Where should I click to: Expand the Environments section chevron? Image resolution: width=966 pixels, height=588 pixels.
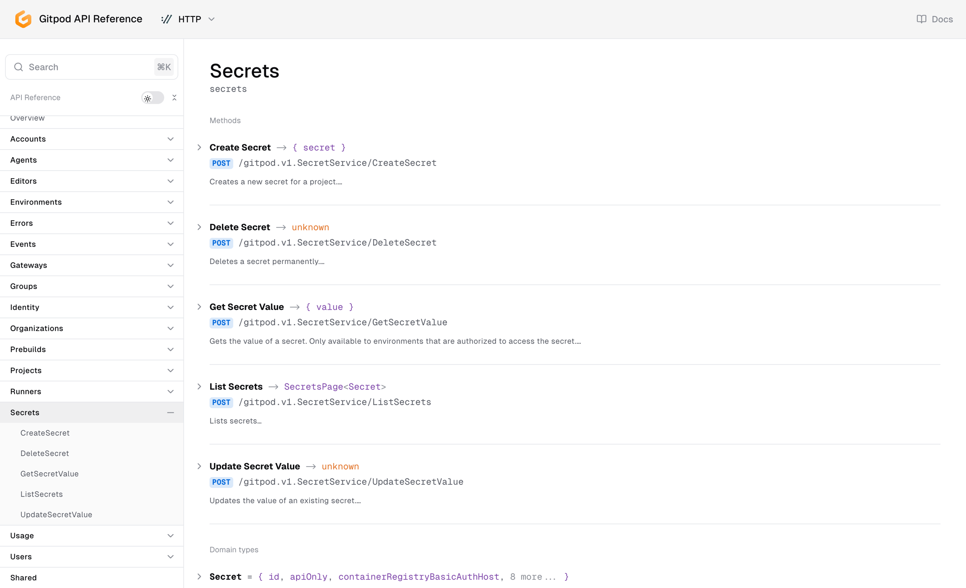click(x=170, y=202)
